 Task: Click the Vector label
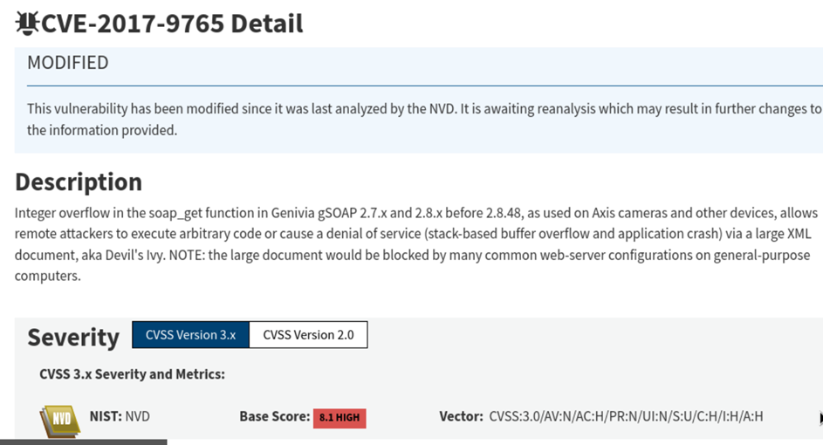(461, 416)
